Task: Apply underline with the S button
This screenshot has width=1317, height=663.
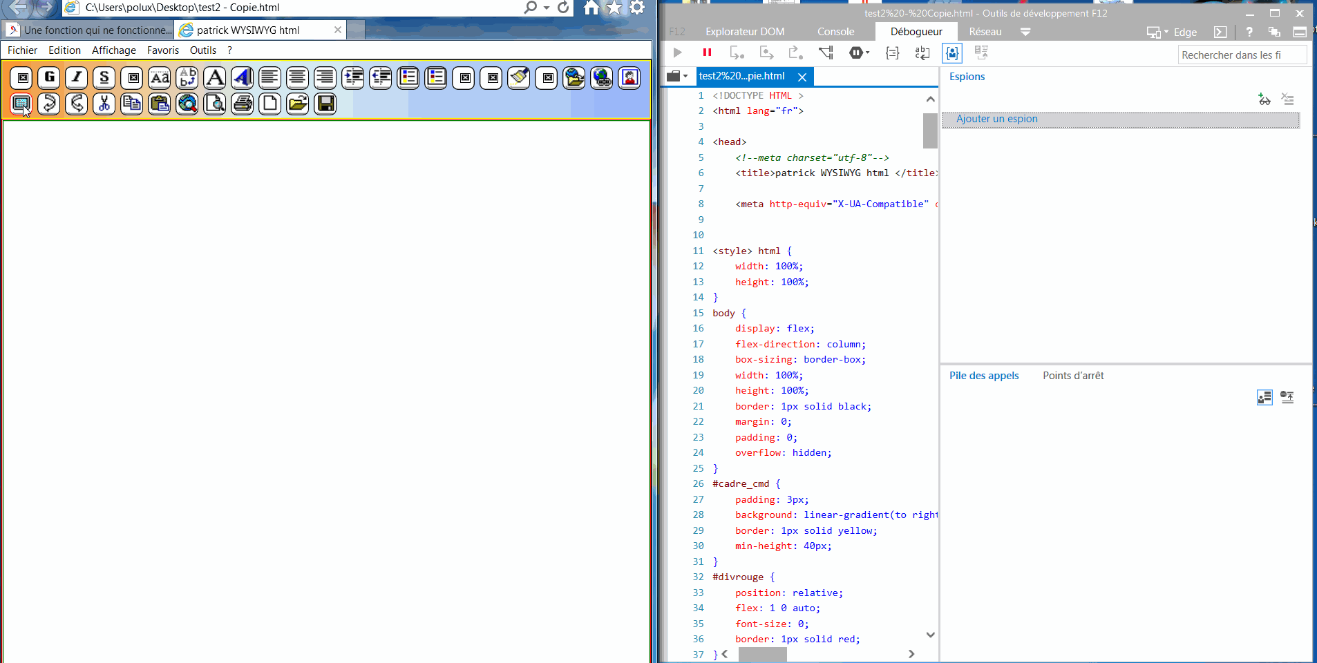Action: (104, 77)
